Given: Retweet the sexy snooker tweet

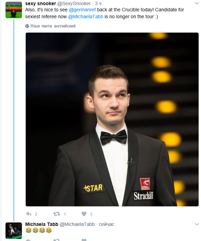Looking at the screenshot, I should 57,214.
